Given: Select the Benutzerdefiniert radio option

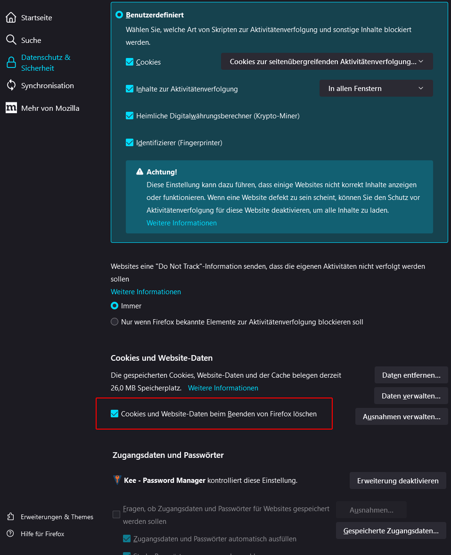Looking at the screenshot, I should coord(119,15).
